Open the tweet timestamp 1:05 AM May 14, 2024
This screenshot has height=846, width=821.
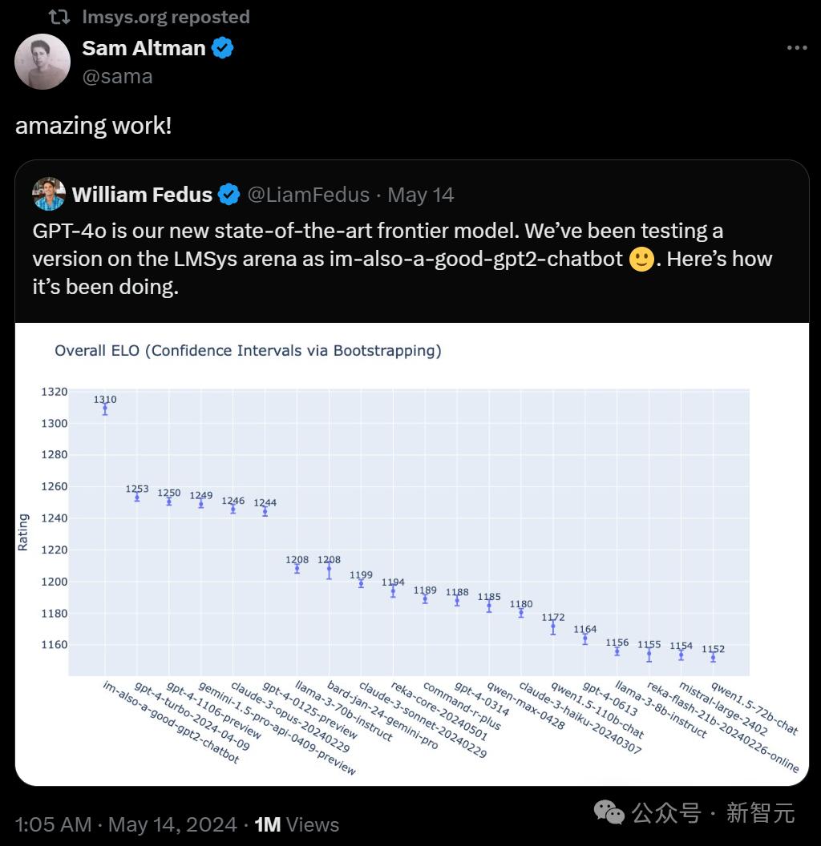(126, 824)
